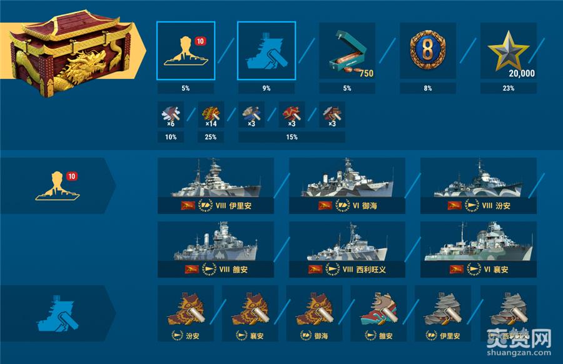Select the 10-point commander reward icon
The width and height of the screenshot is (563, 364).
186,51
